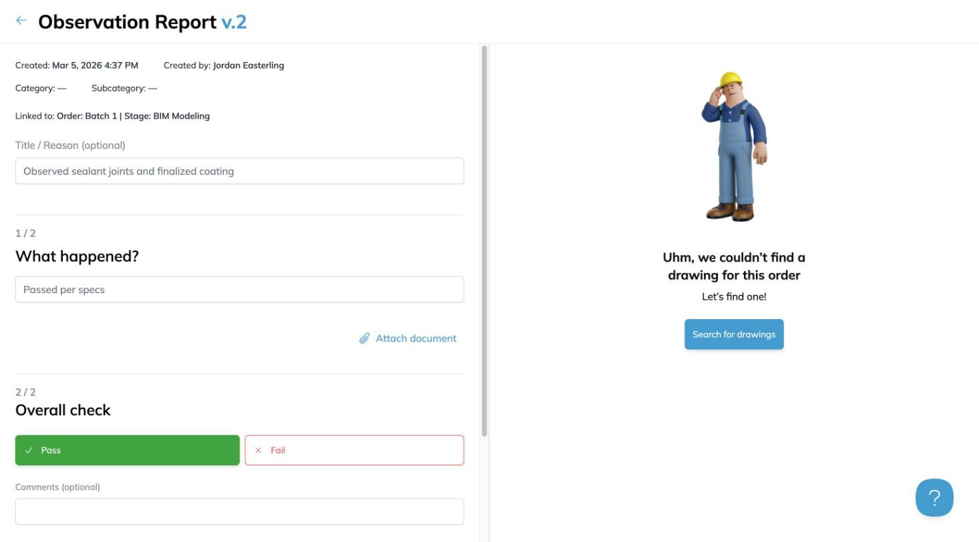979x542 pixels.
Task: Click creator name Jordan Easterling
Action: click(x=248, y=65)
